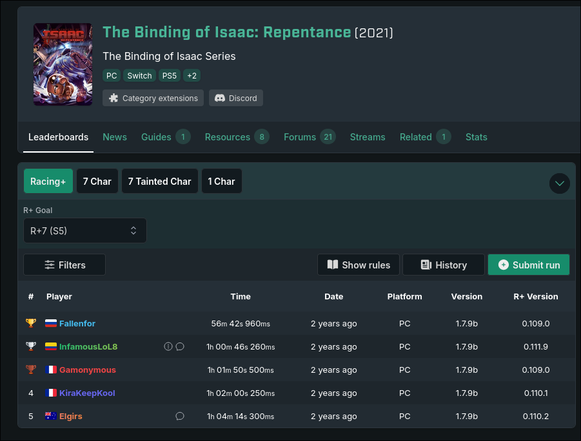This screenshot has width=581, height=441.
Task: Click the Time column header
Action: point(241,297)
